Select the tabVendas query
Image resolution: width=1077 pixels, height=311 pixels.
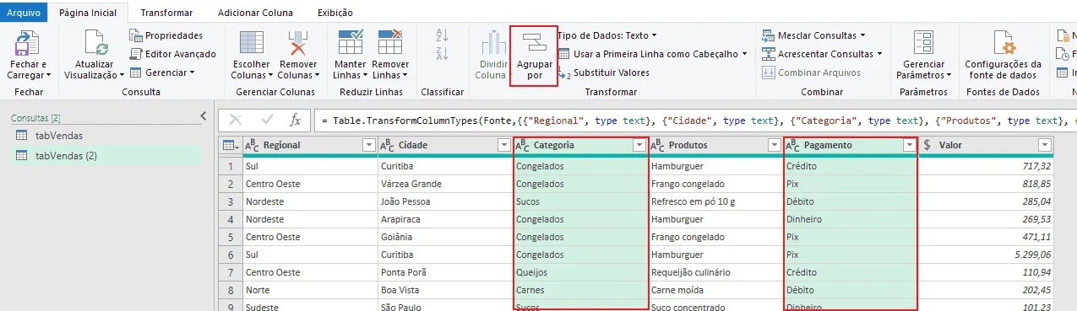tap(58, 135)
